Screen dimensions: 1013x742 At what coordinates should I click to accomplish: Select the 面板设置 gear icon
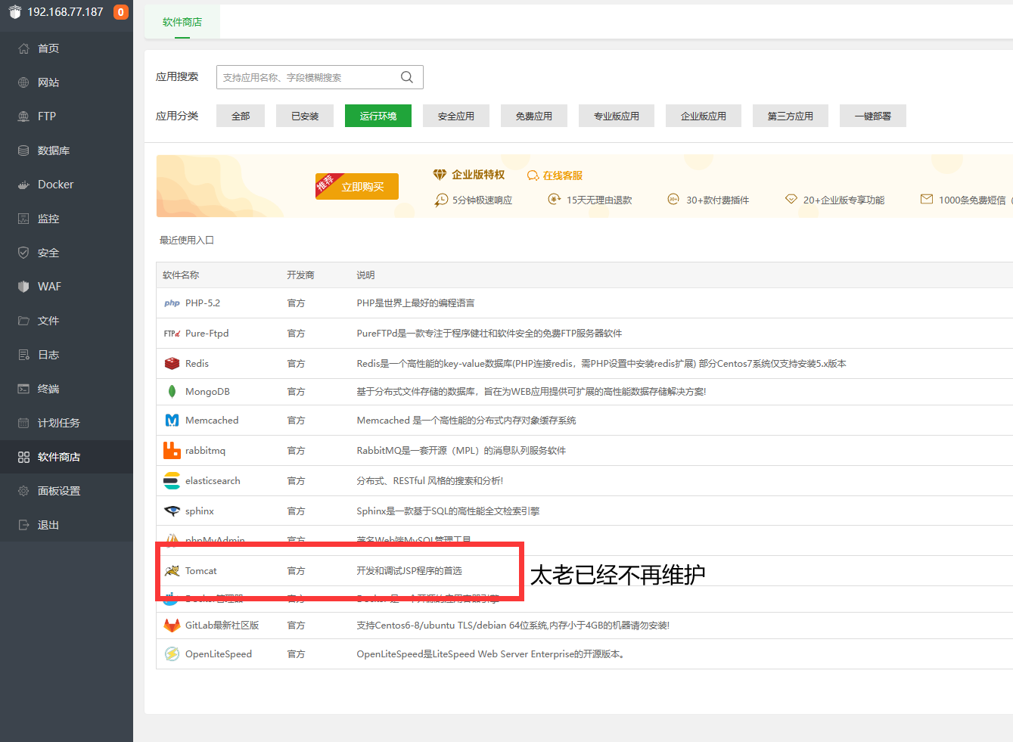tap(23, 491)
